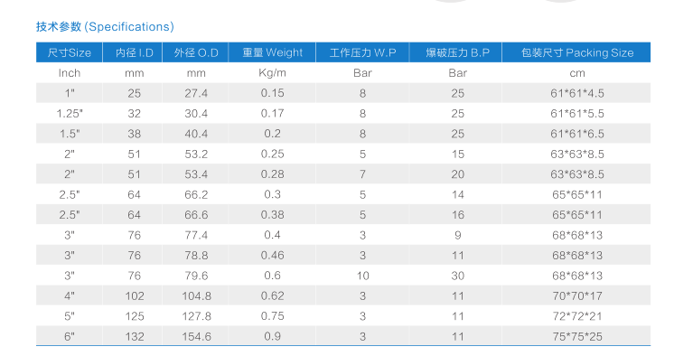
Task: Click the 10 Bar working pressure cell
Action: click(362, 276)
